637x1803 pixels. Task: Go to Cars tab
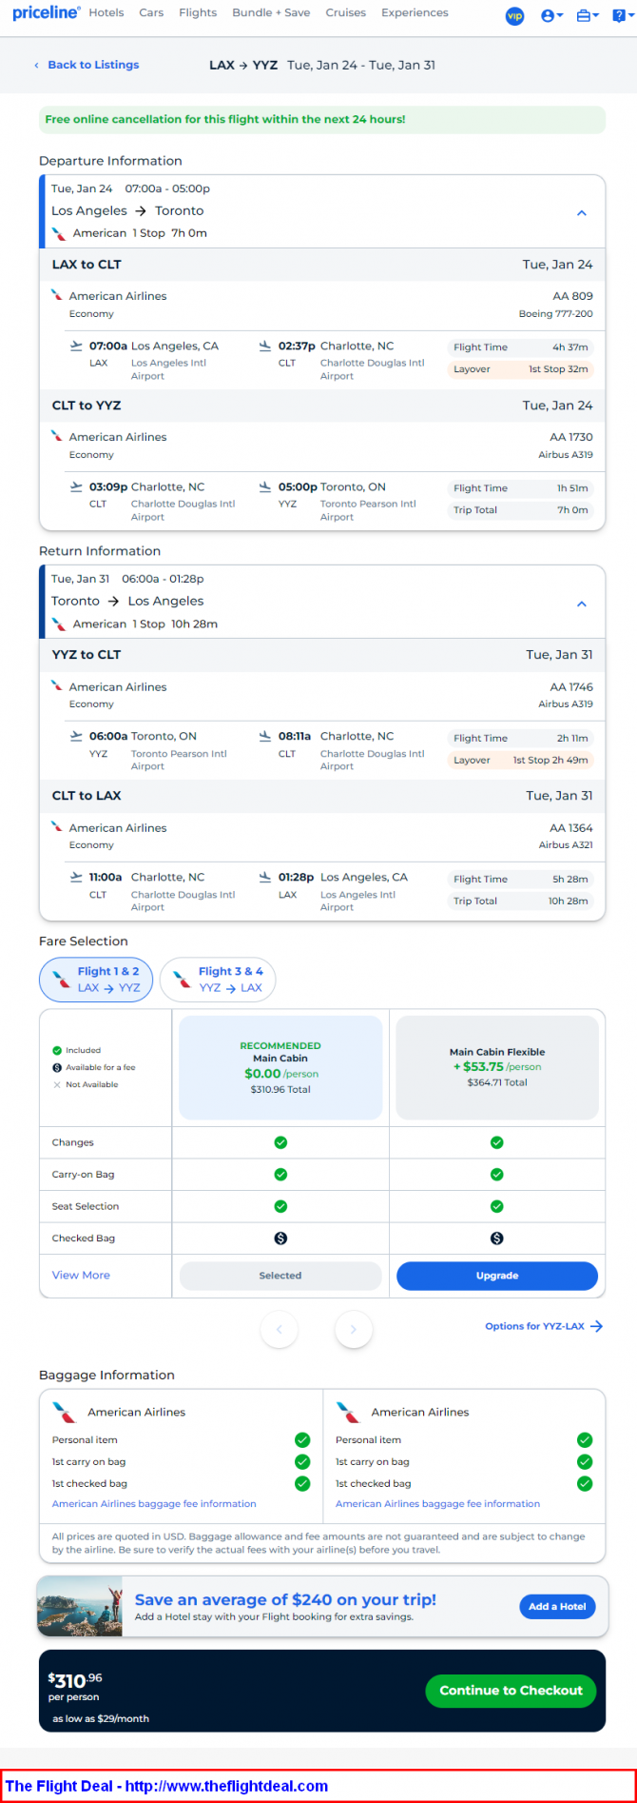(151, 13)
